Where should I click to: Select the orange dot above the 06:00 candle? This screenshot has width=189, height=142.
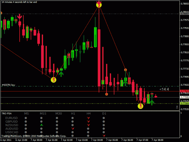point(125,70)
